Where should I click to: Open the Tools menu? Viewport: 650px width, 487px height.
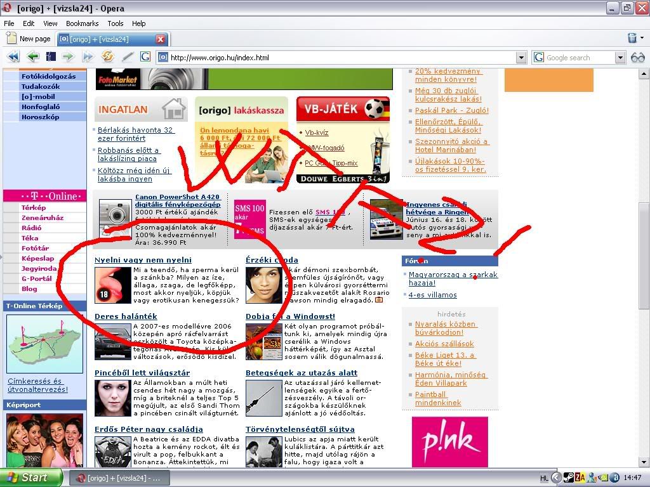coord(116,23)
